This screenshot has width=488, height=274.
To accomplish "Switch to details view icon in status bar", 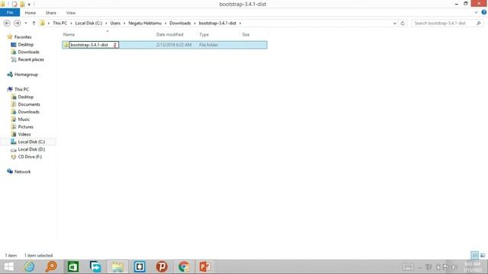I will [474, 256].
